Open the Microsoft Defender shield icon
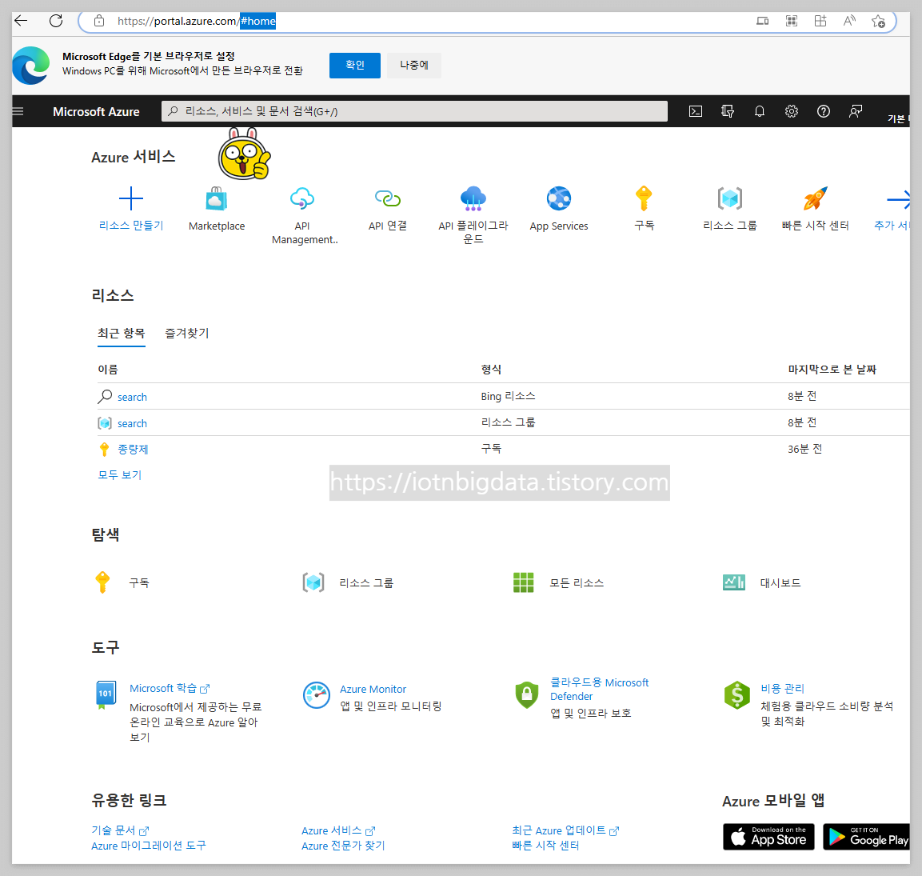922x876 pixels. (x=527, y=694)
